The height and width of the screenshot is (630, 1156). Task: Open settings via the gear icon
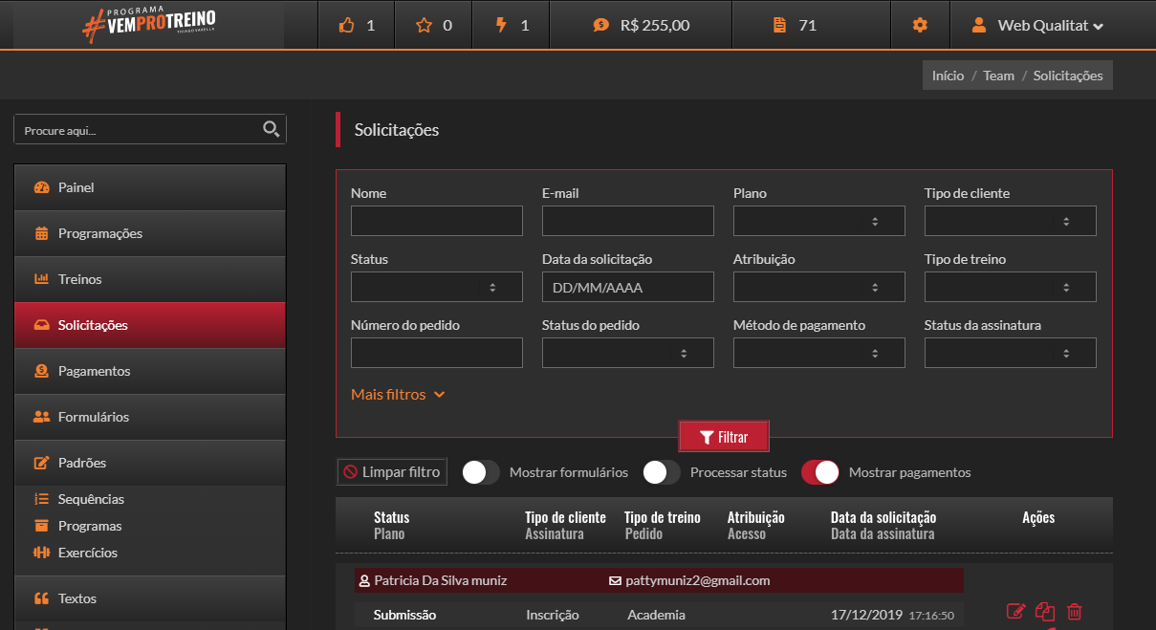920,25
